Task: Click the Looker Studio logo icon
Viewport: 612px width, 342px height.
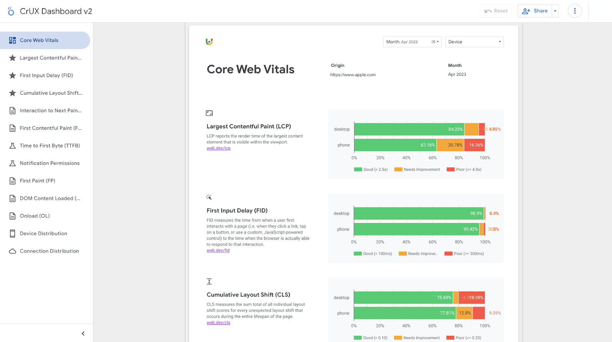Action: tap(11, 11)
